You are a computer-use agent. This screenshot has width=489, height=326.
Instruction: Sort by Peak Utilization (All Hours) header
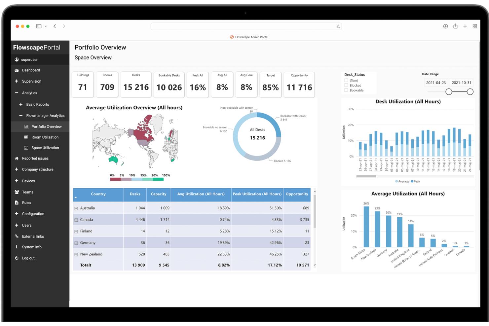[257, 194]
